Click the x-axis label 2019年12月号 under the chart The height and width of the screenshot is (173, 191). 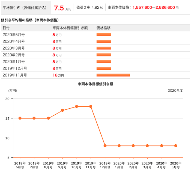point(105,165)
